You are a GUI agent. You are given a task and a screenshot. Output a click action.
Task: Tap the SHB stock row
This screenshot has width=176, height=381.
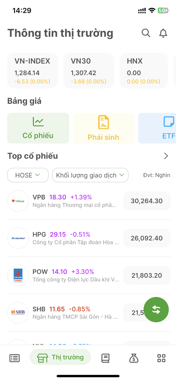[x=89, y=313]
